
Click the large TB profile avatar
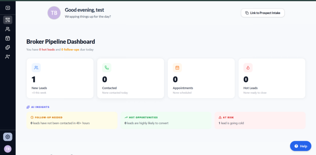[x=54, y=13]
